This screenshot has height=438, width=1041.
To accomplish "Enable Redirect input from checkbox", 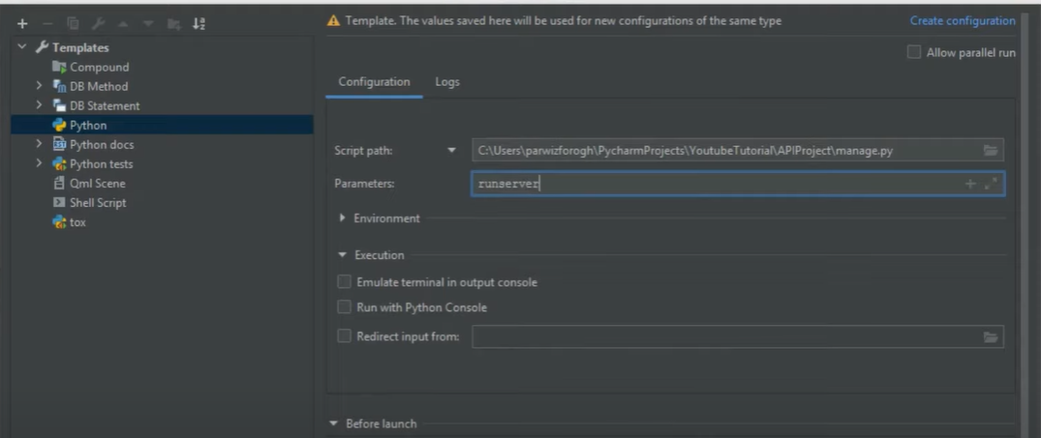I will (x=344, y=336).
